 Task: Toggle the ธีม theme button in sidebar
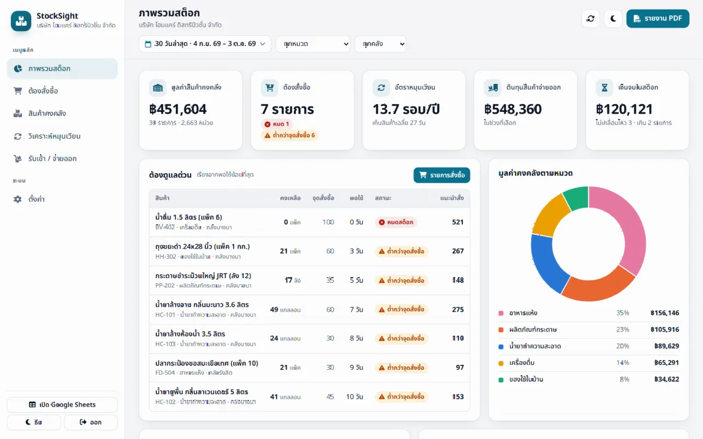(x=34, y=423)
